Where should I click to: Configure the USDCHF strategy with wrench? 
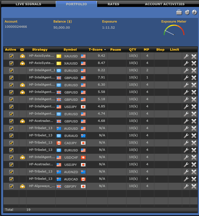pos(186,158)
